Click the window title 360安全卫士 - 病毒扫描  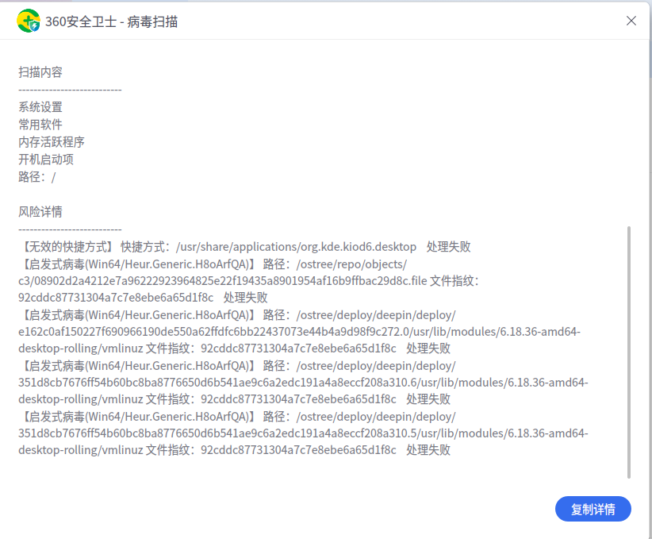point(111,21)
